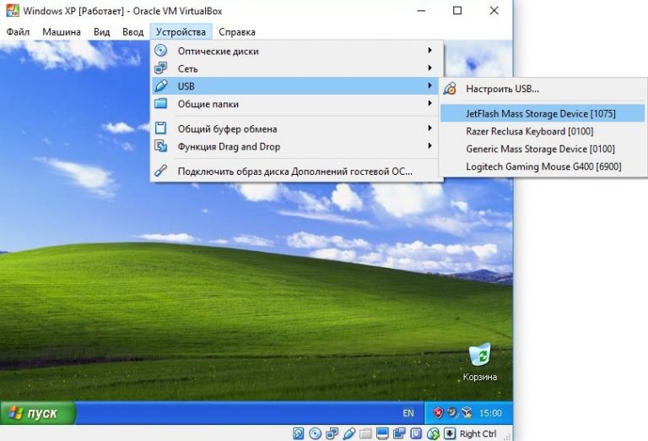Close the Устройства menu in menu bar
Viewport: 648px width, 441px height.
pyautogui.click(x=181, y=32)
